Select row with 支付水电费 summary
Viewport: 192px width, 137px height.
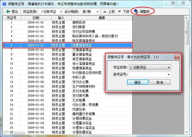point(67,91)
